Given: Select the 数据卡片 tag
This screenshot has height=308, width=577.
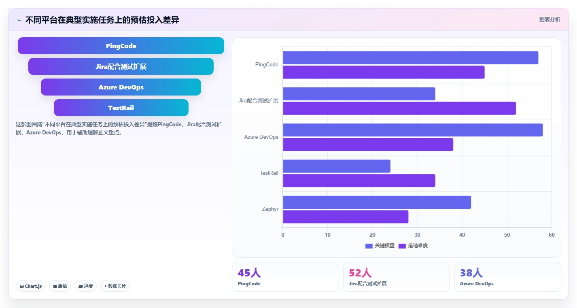Looking at the screenshot, I should (115, 286).
